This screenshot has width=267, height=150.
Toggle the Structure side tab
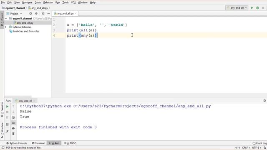2,130
